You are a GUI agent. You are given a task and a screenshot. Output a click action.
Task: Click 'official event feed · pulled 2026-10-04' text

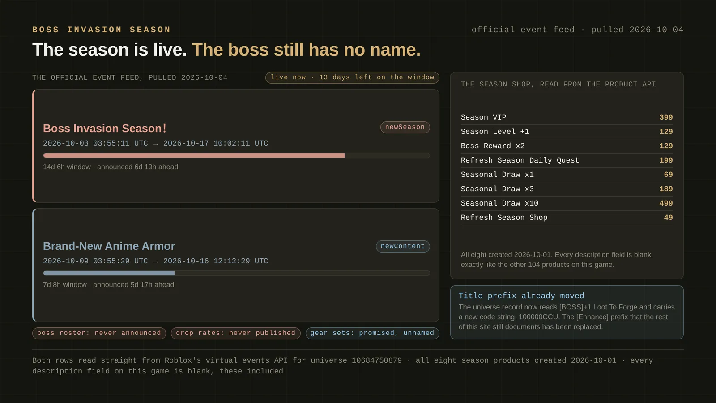pyautogui.click(x=577, y=30)
